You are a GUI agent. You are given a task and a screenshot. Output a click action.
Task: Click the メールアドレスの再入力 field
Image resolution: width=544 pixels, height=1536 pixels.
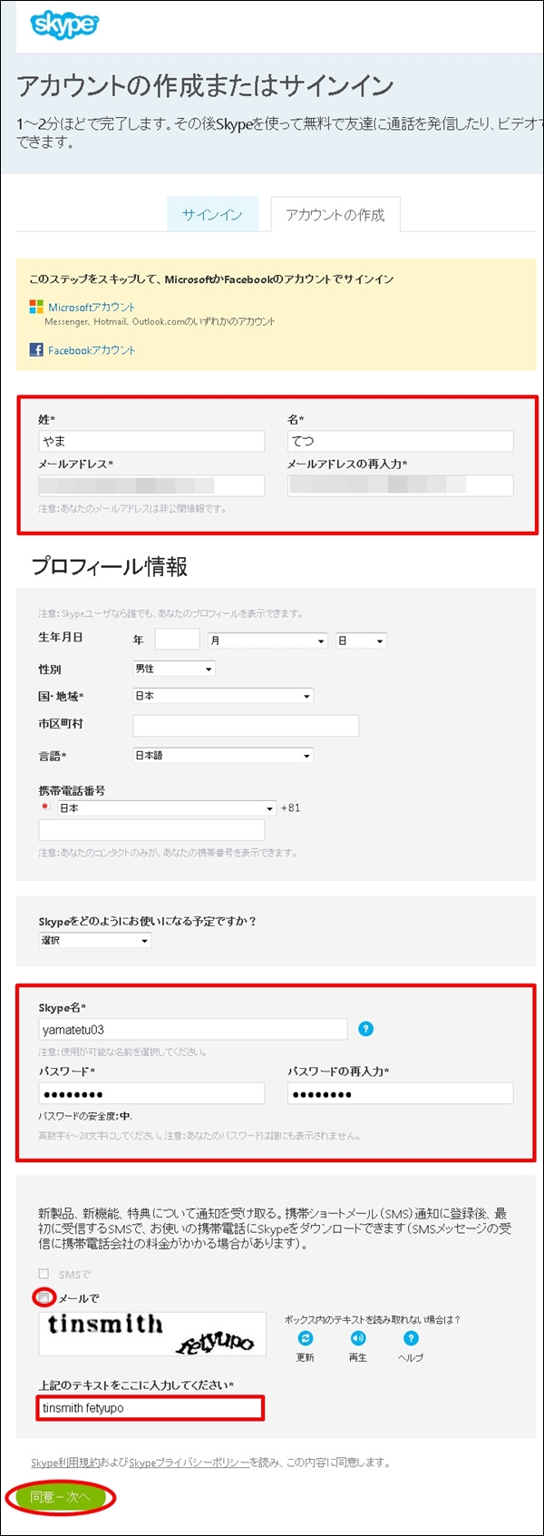tap(400, 485)
